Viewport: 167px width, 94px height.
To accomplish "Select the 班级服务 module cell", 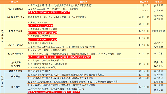I will coord(16,76).
